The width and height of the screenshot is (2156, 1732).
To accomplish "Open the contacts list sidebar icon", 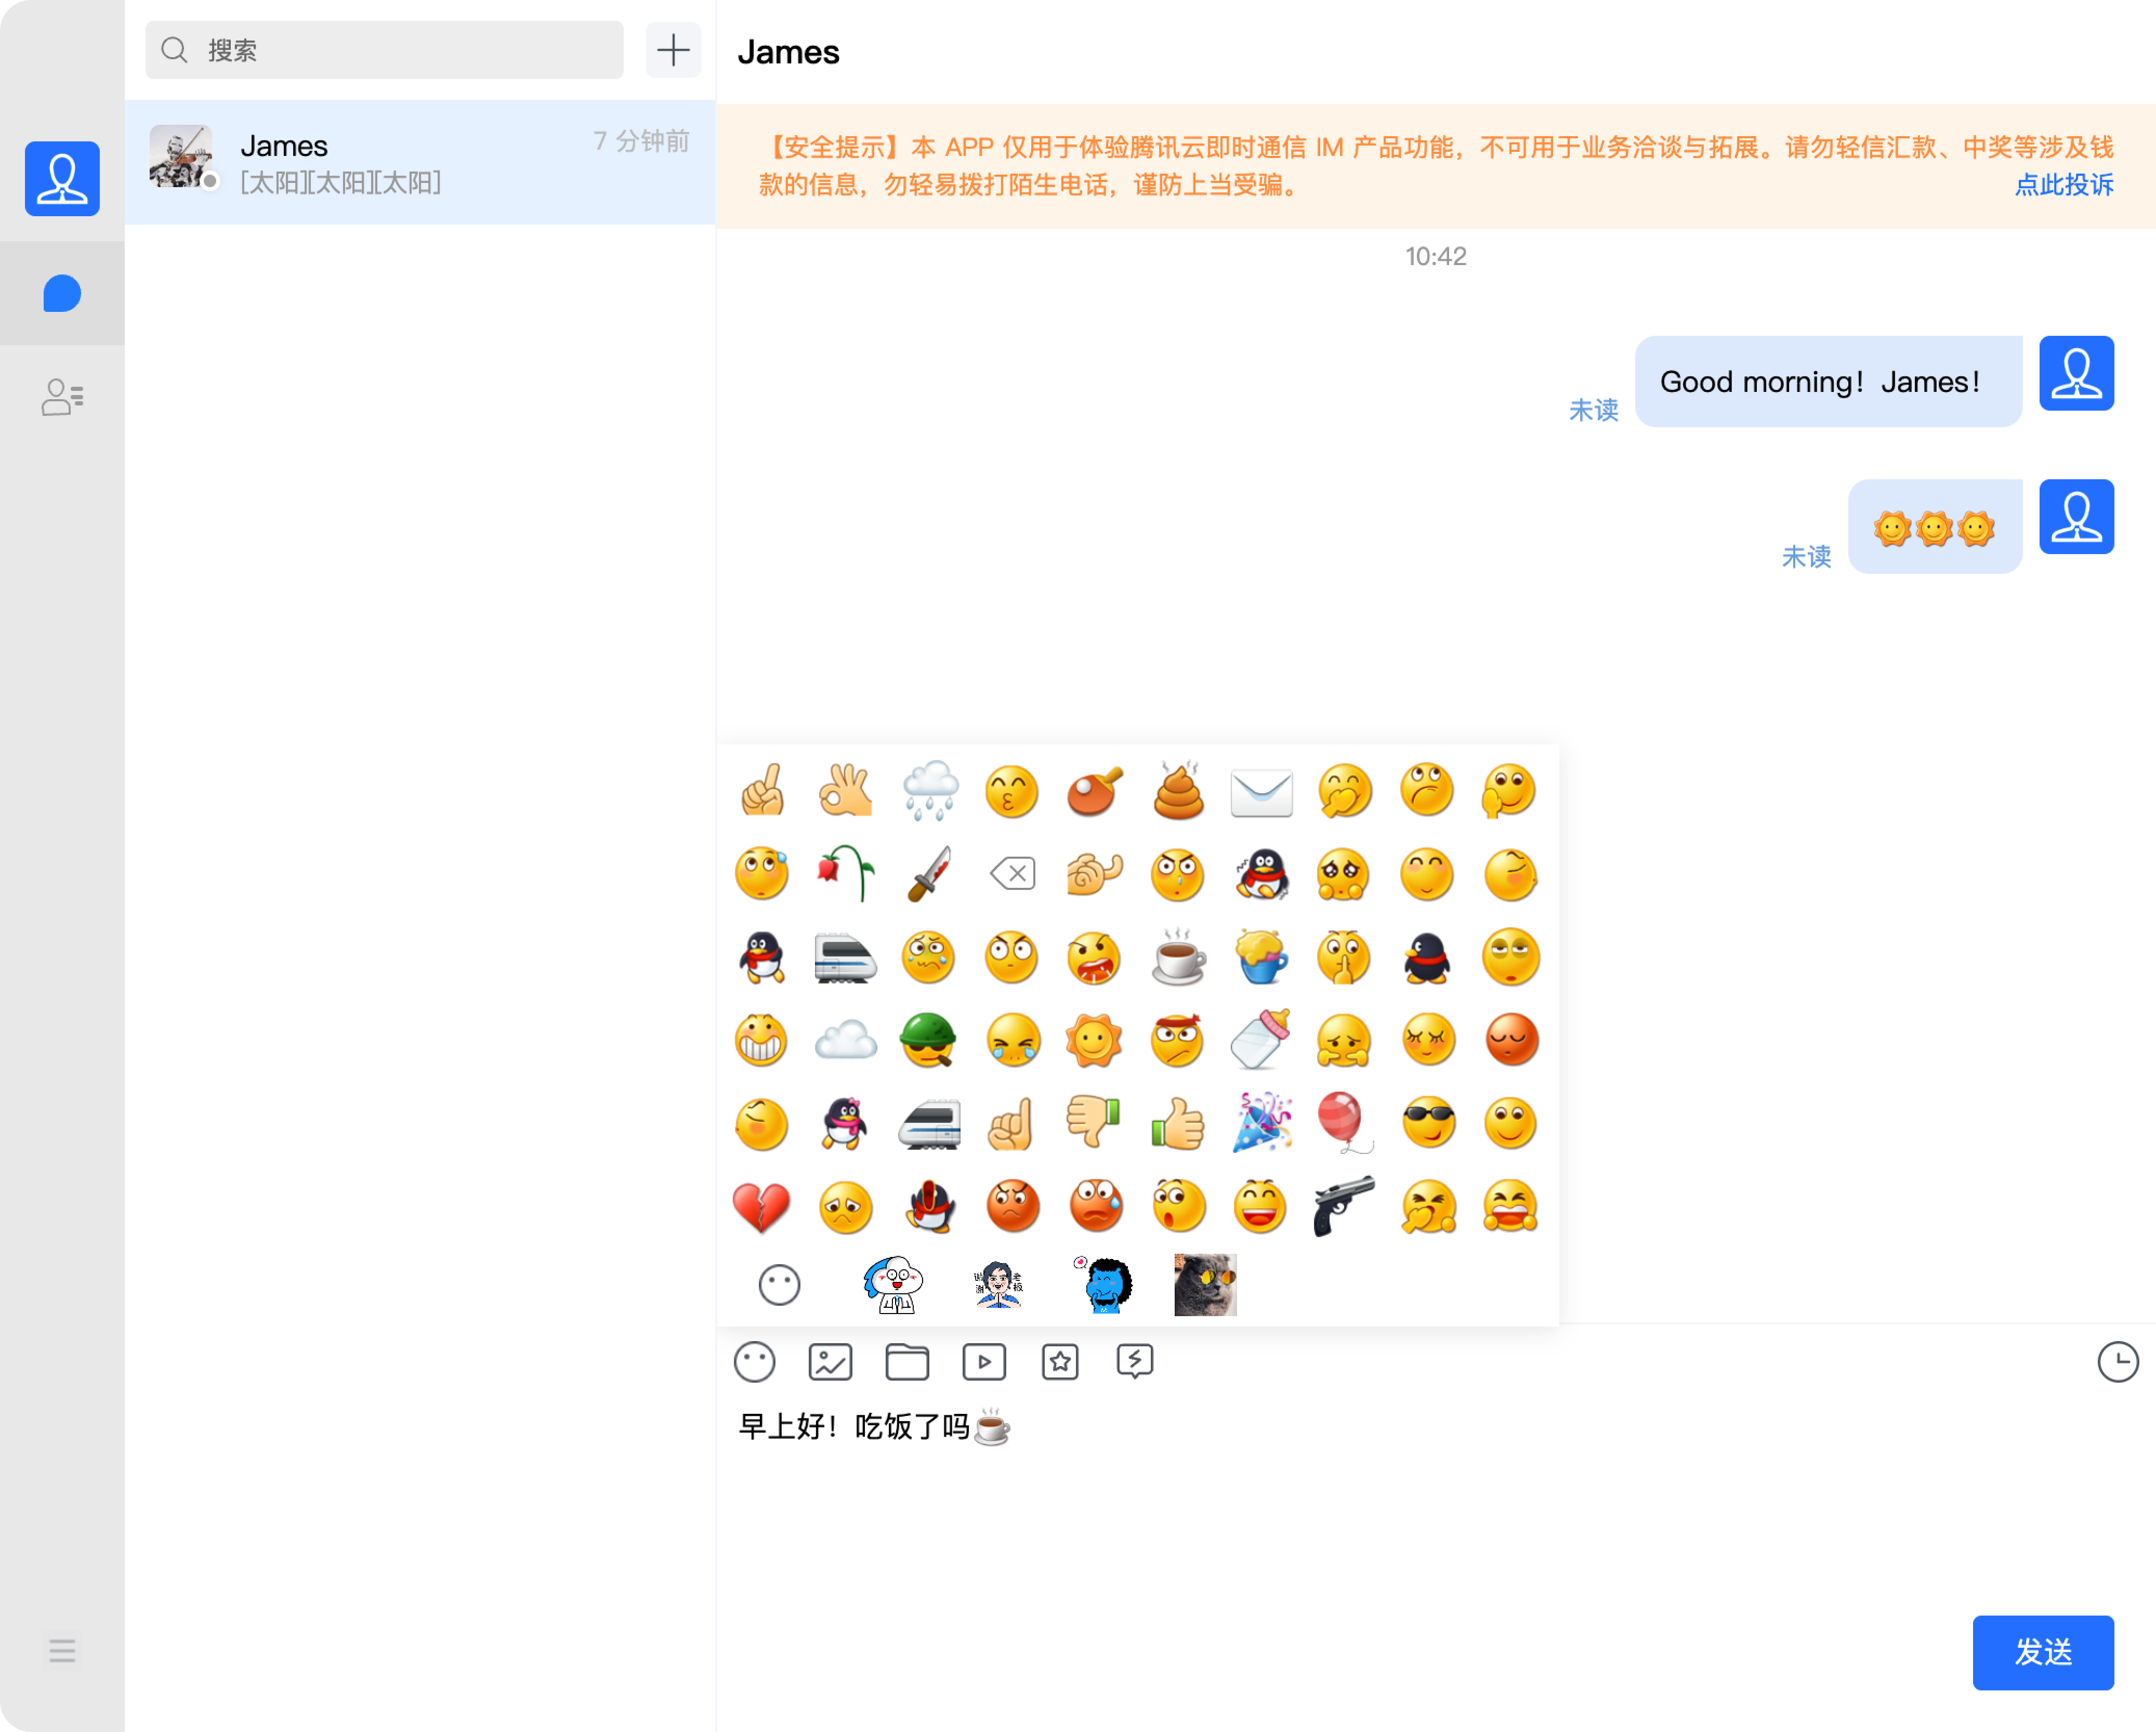I will point(62,397).
